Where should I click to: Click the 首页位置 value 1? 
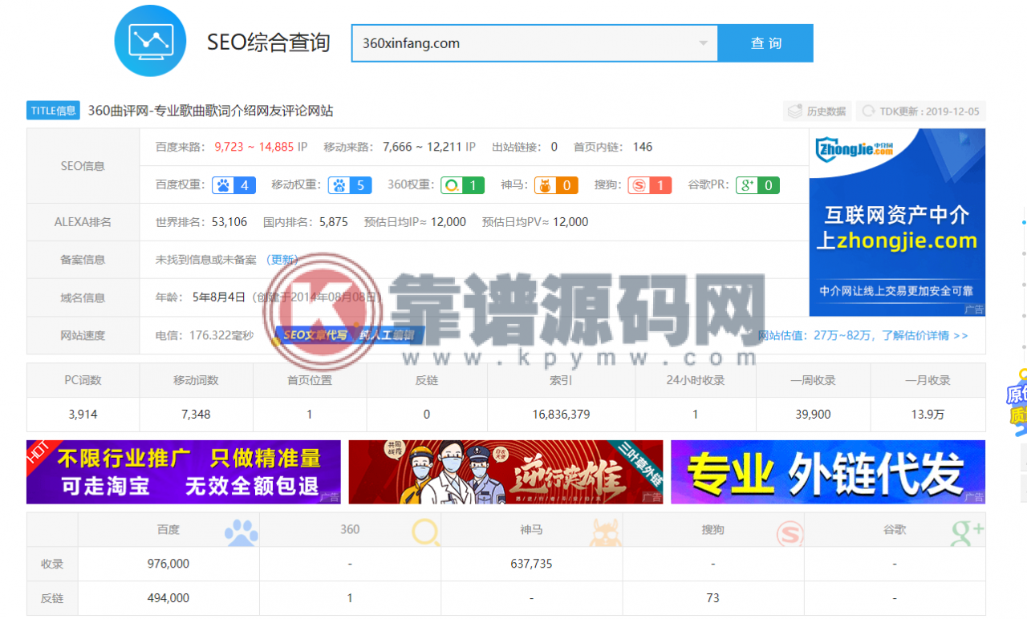click(310, 415)
